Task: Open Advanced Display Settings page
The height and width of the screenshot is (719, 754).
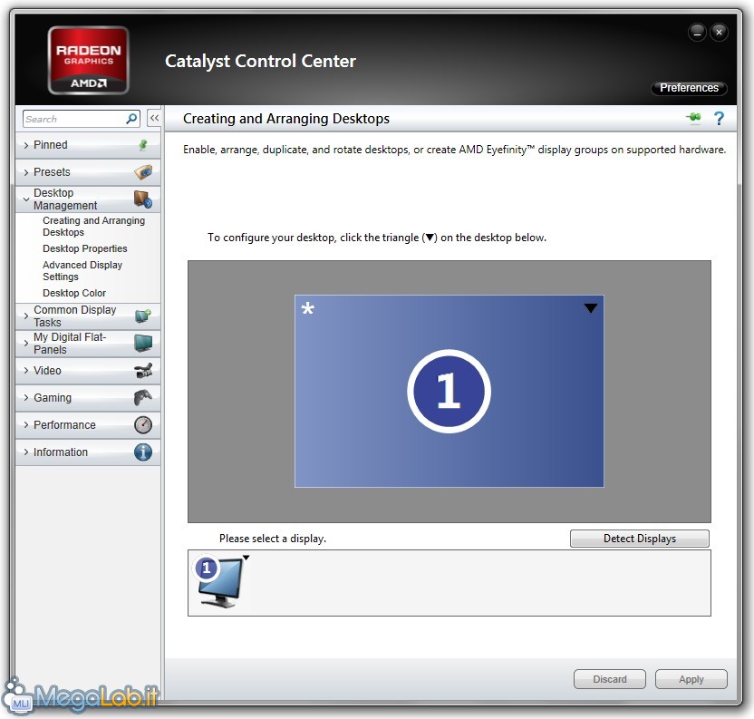Action: click(82, 270)
